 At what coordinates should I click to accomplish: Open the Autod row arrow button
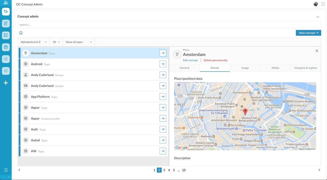tap(163, 140)
